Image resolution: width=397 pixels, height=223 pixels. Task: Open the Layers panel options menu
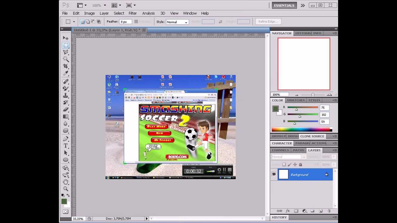pos(335,150)
